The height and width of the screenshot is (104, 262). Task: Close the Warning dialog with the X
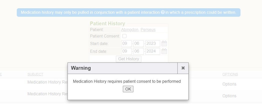click(183, 68)
